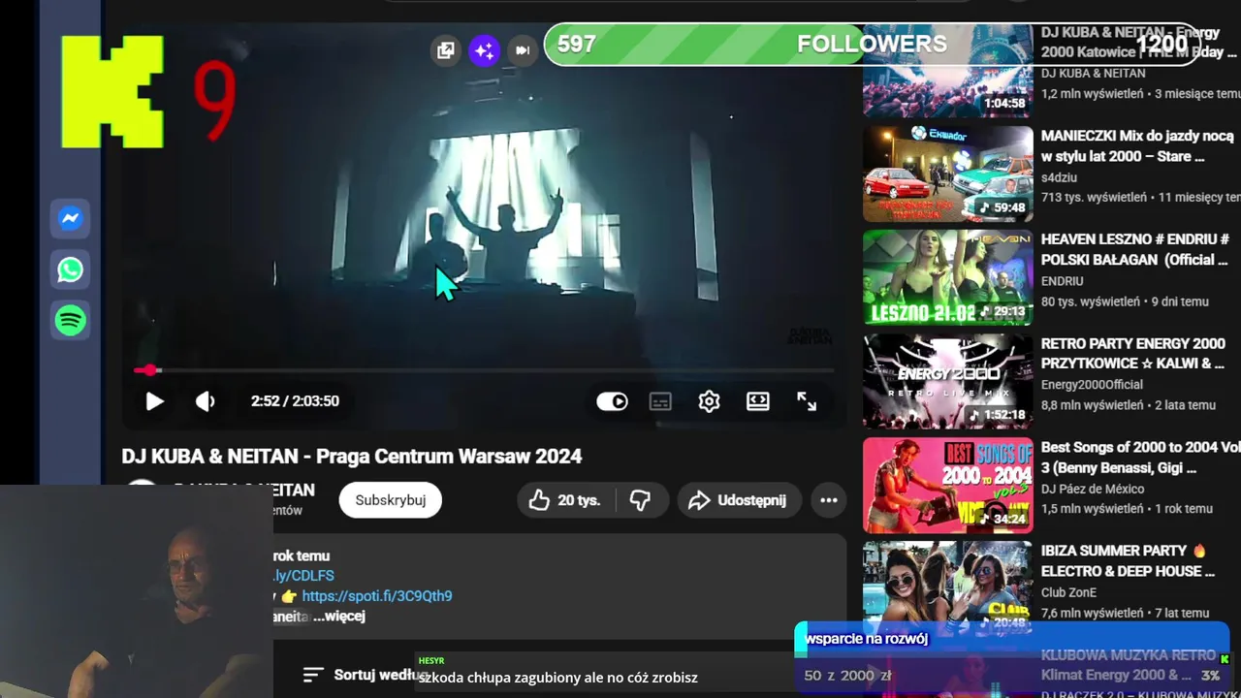Screen dimensions: 1241x698
Task: Click the play button in the video player
Action: [154, 401]
